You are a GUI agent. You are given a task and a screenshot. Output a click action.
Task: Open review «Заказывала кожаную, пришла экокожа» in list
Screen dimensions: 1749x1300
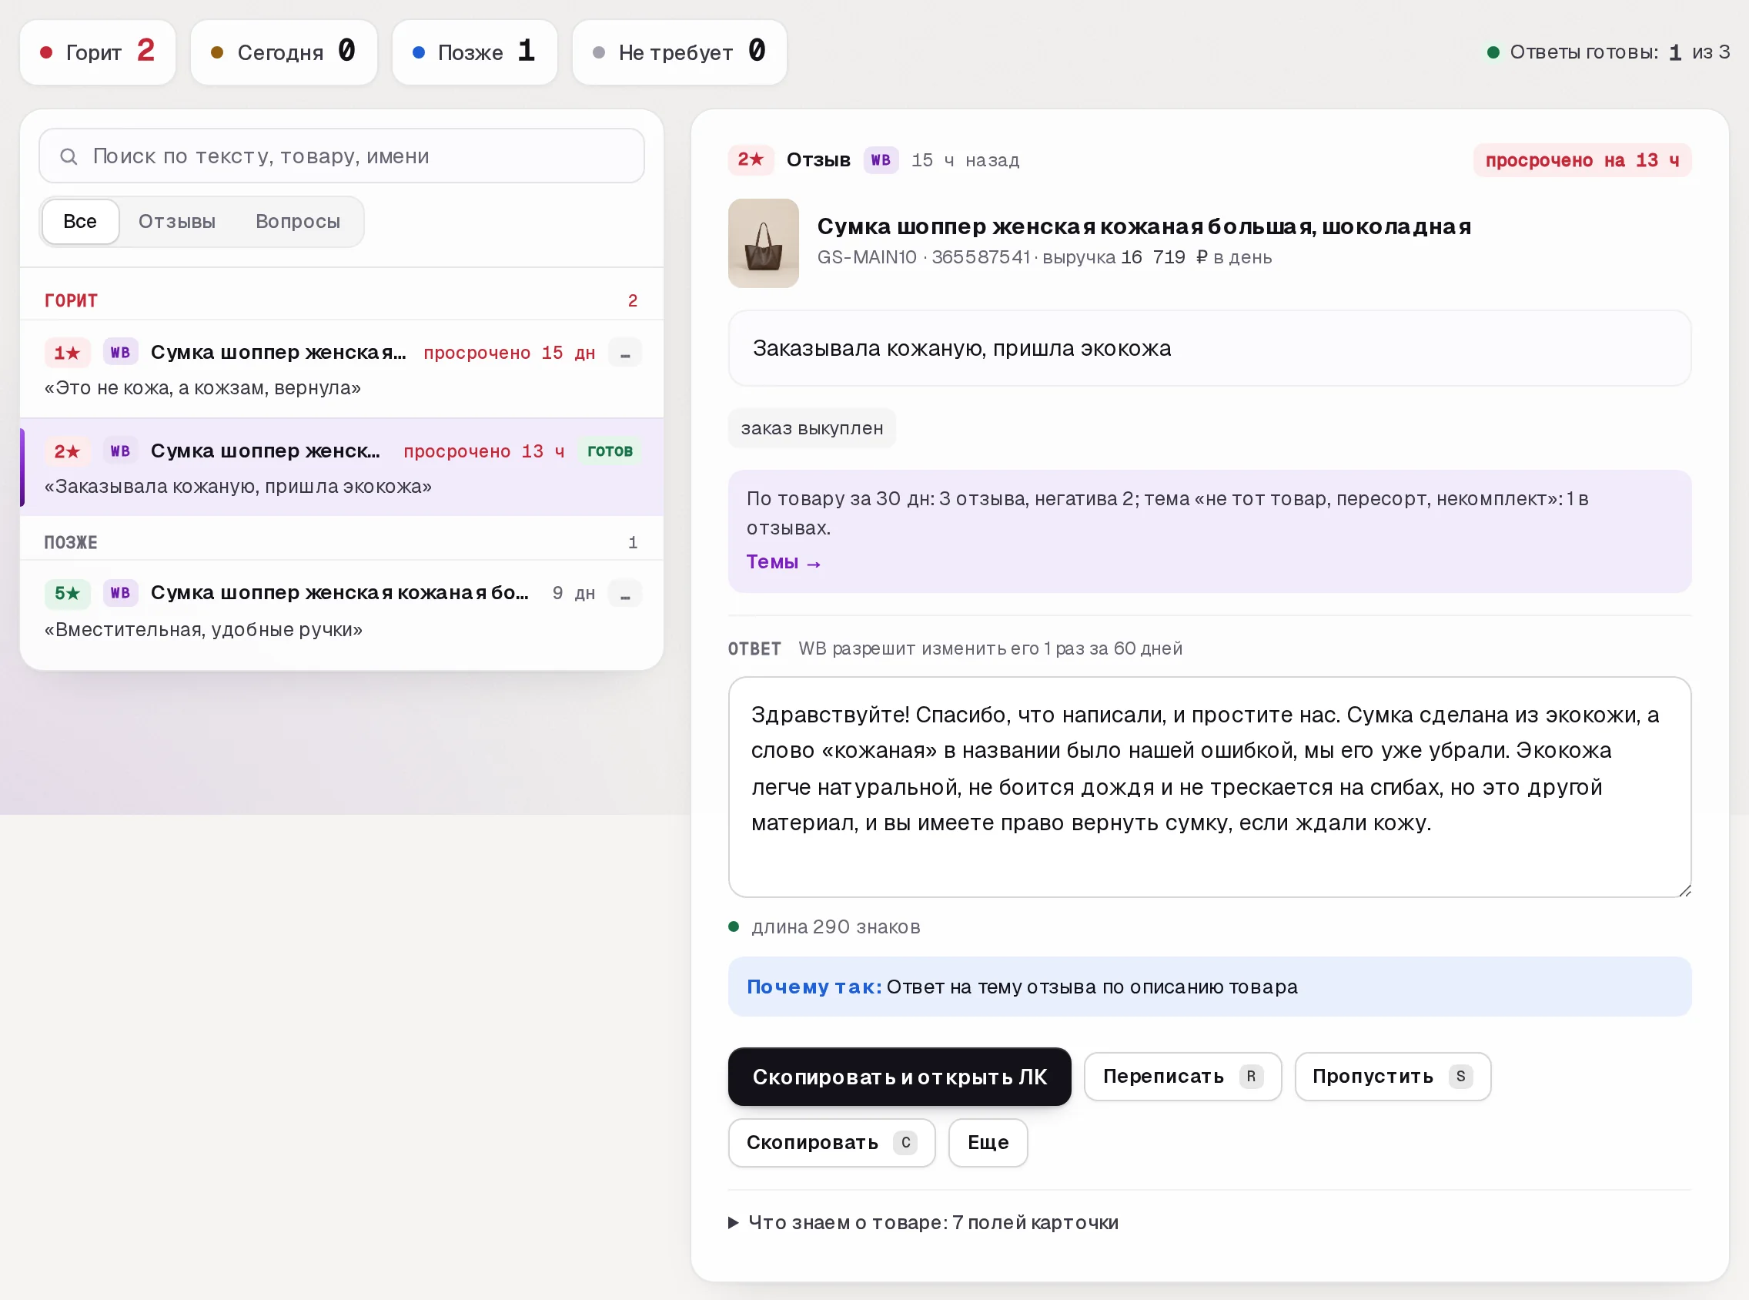[x=341, y=467]
